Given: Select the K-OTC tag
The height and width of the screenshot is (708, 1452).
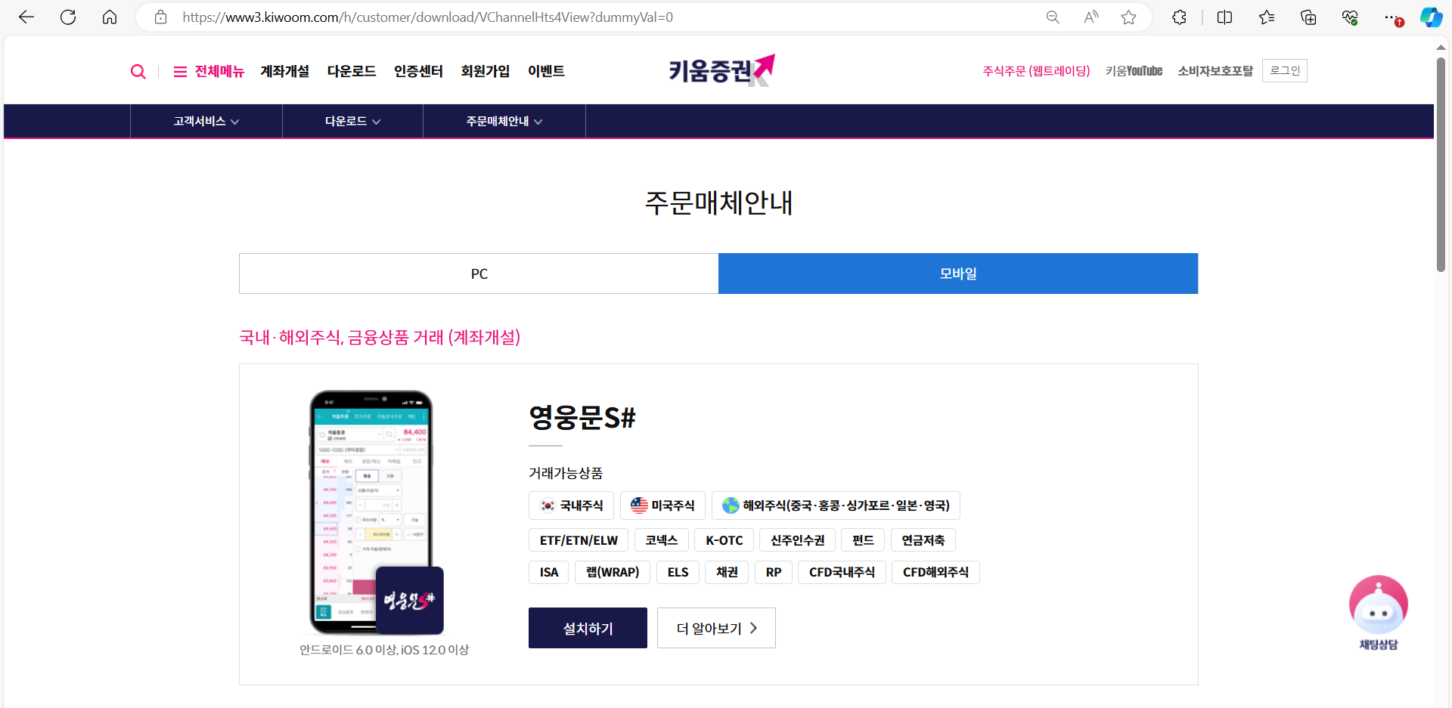Looking at the screenshot, I should [x=724, y=540].
